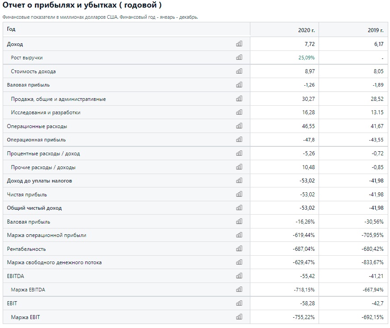Image resolution: width=390 pixels, height=328 pixels.
Task: Open chart icon for Продажа, общие и административные
Action: [239, 99]
